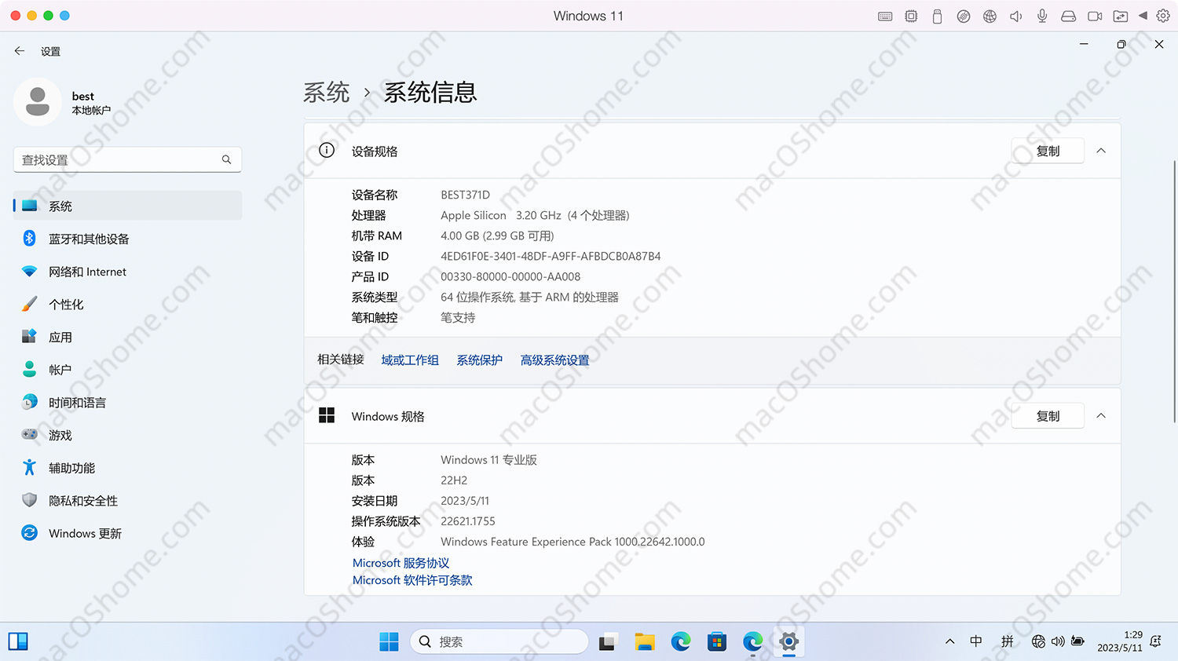Open the Microsoft Store from the taskbar
The height and width of the screenshot is (661, 1178).
tap(716, 641)
